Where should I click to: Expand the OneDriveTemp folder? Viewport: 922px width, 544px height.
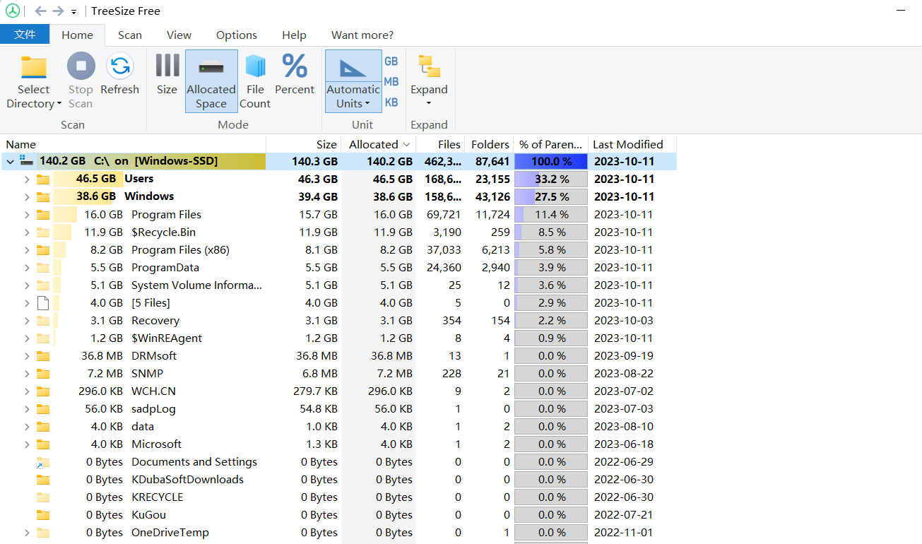(27, 533)
